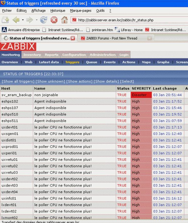Click the [Show all triggers] link
Viewport: 188px width, 223px height.
(x=18, y=81)
